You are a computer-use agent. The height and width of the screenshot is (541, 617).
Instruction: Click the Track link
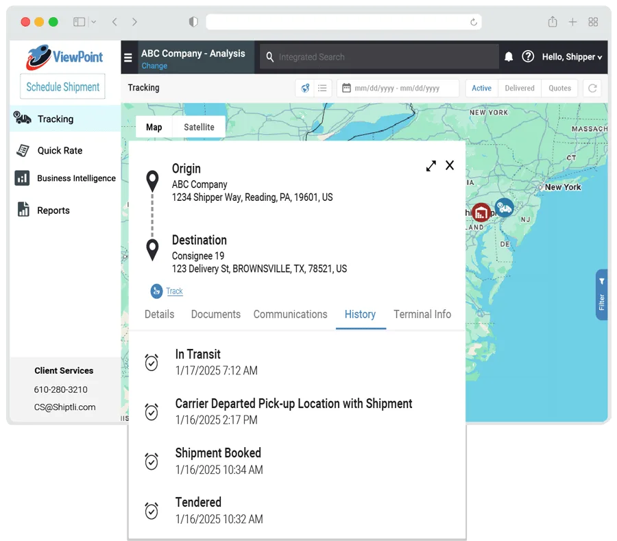click(174, 291)
